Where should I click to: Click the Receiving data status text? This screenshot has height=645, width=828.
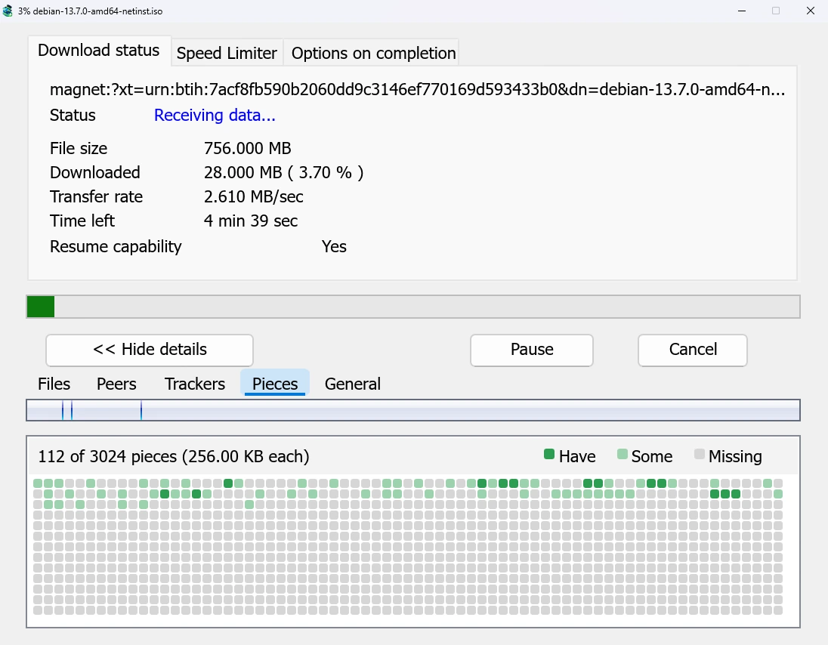215,115
